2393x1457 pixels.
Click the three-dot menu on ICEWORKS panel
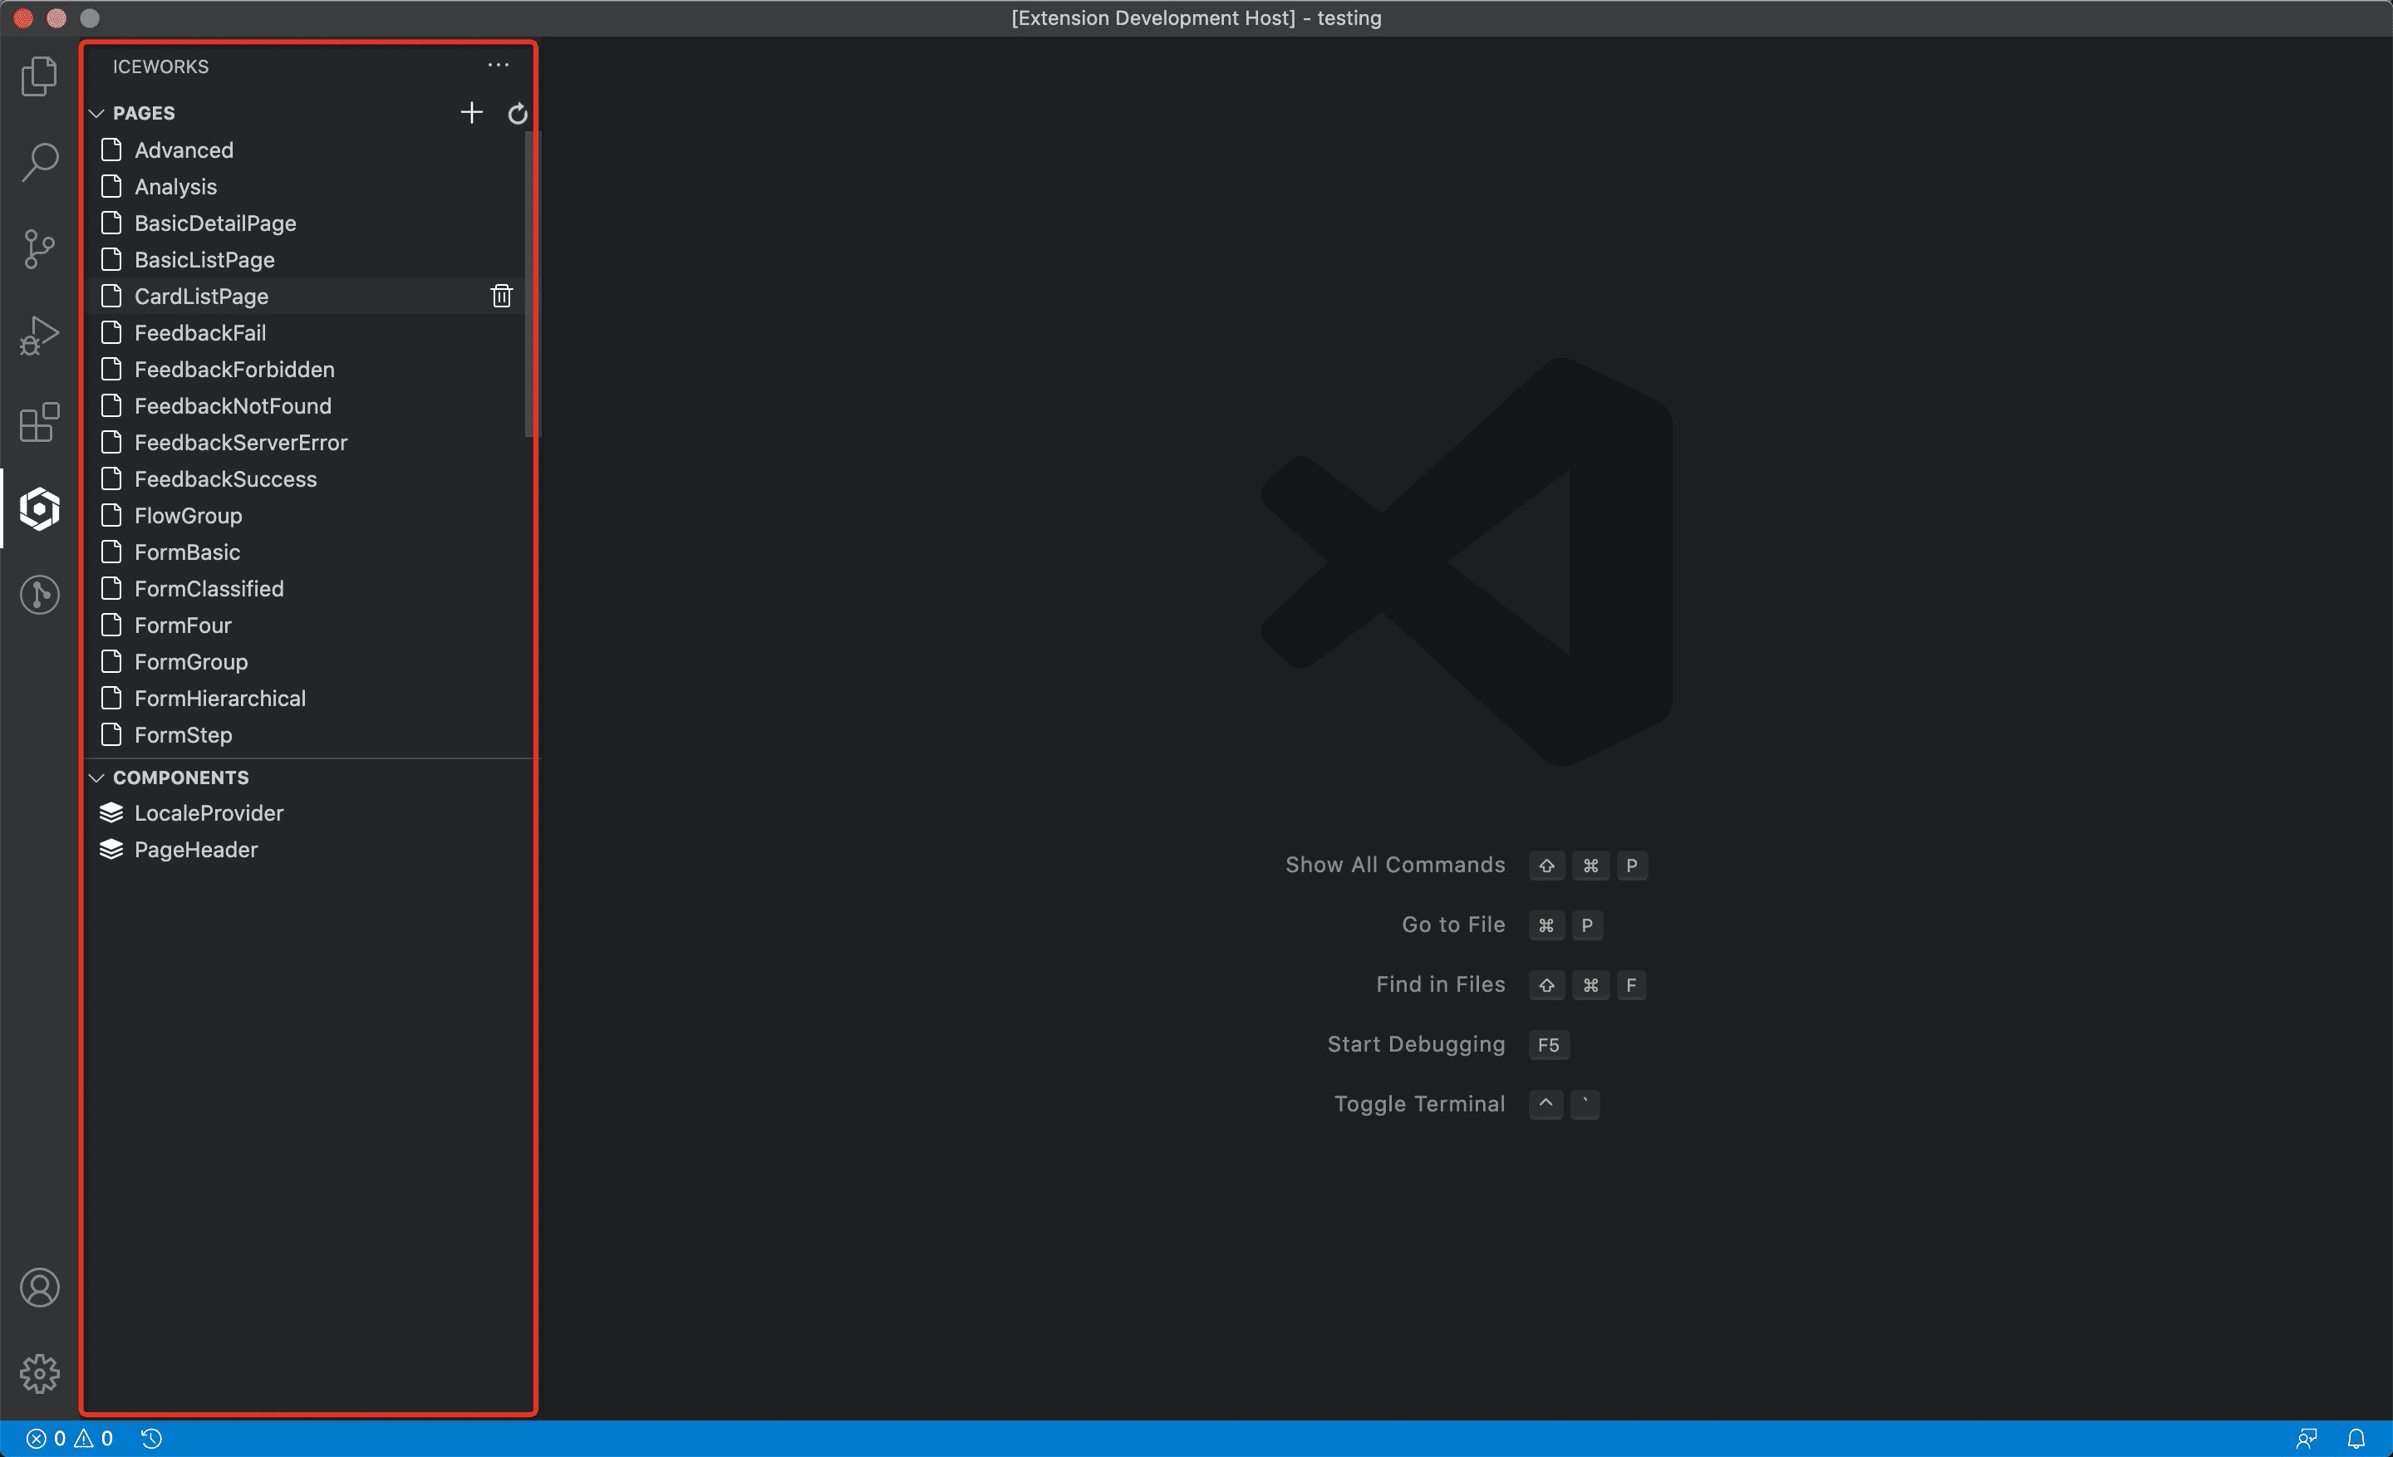coord(499,65)
